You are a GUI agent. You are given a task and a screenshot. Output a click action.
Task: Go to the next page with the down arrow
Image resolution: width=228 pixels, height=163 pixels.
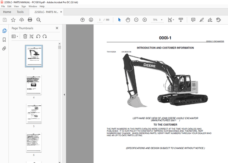coord(91,20)
